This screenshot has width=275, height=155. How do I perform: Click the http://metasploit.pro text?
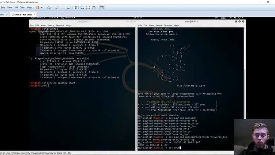click(191, 86)
